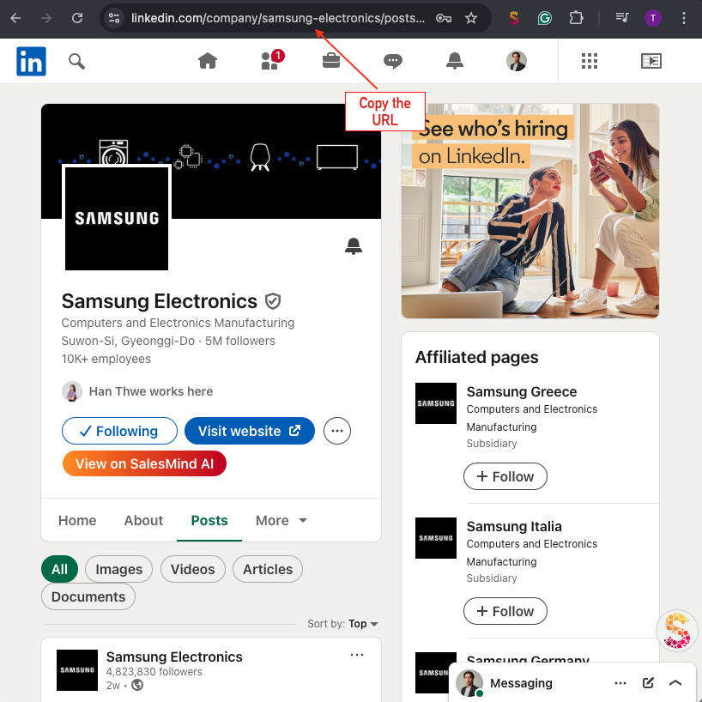Viewport: 702px width, 702px height.
Task: Click the LinkedIn Learning video icon
Action: coord(651,61)
